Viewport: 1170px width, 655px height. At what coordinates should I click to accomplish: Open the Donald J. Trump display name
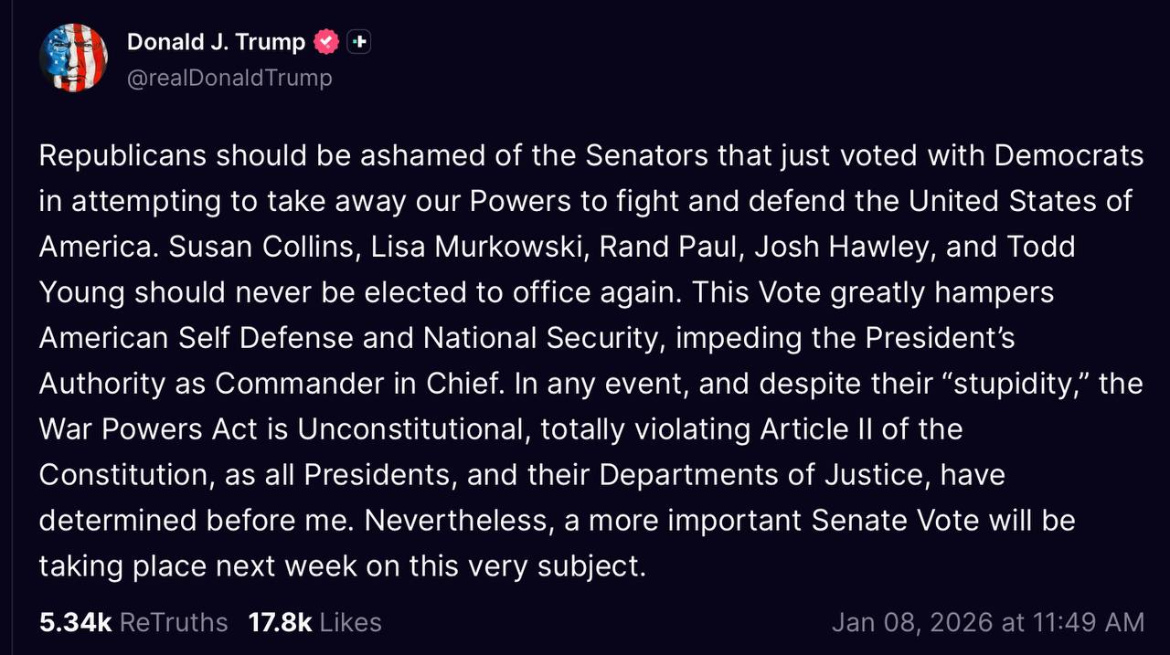[216, 42]
